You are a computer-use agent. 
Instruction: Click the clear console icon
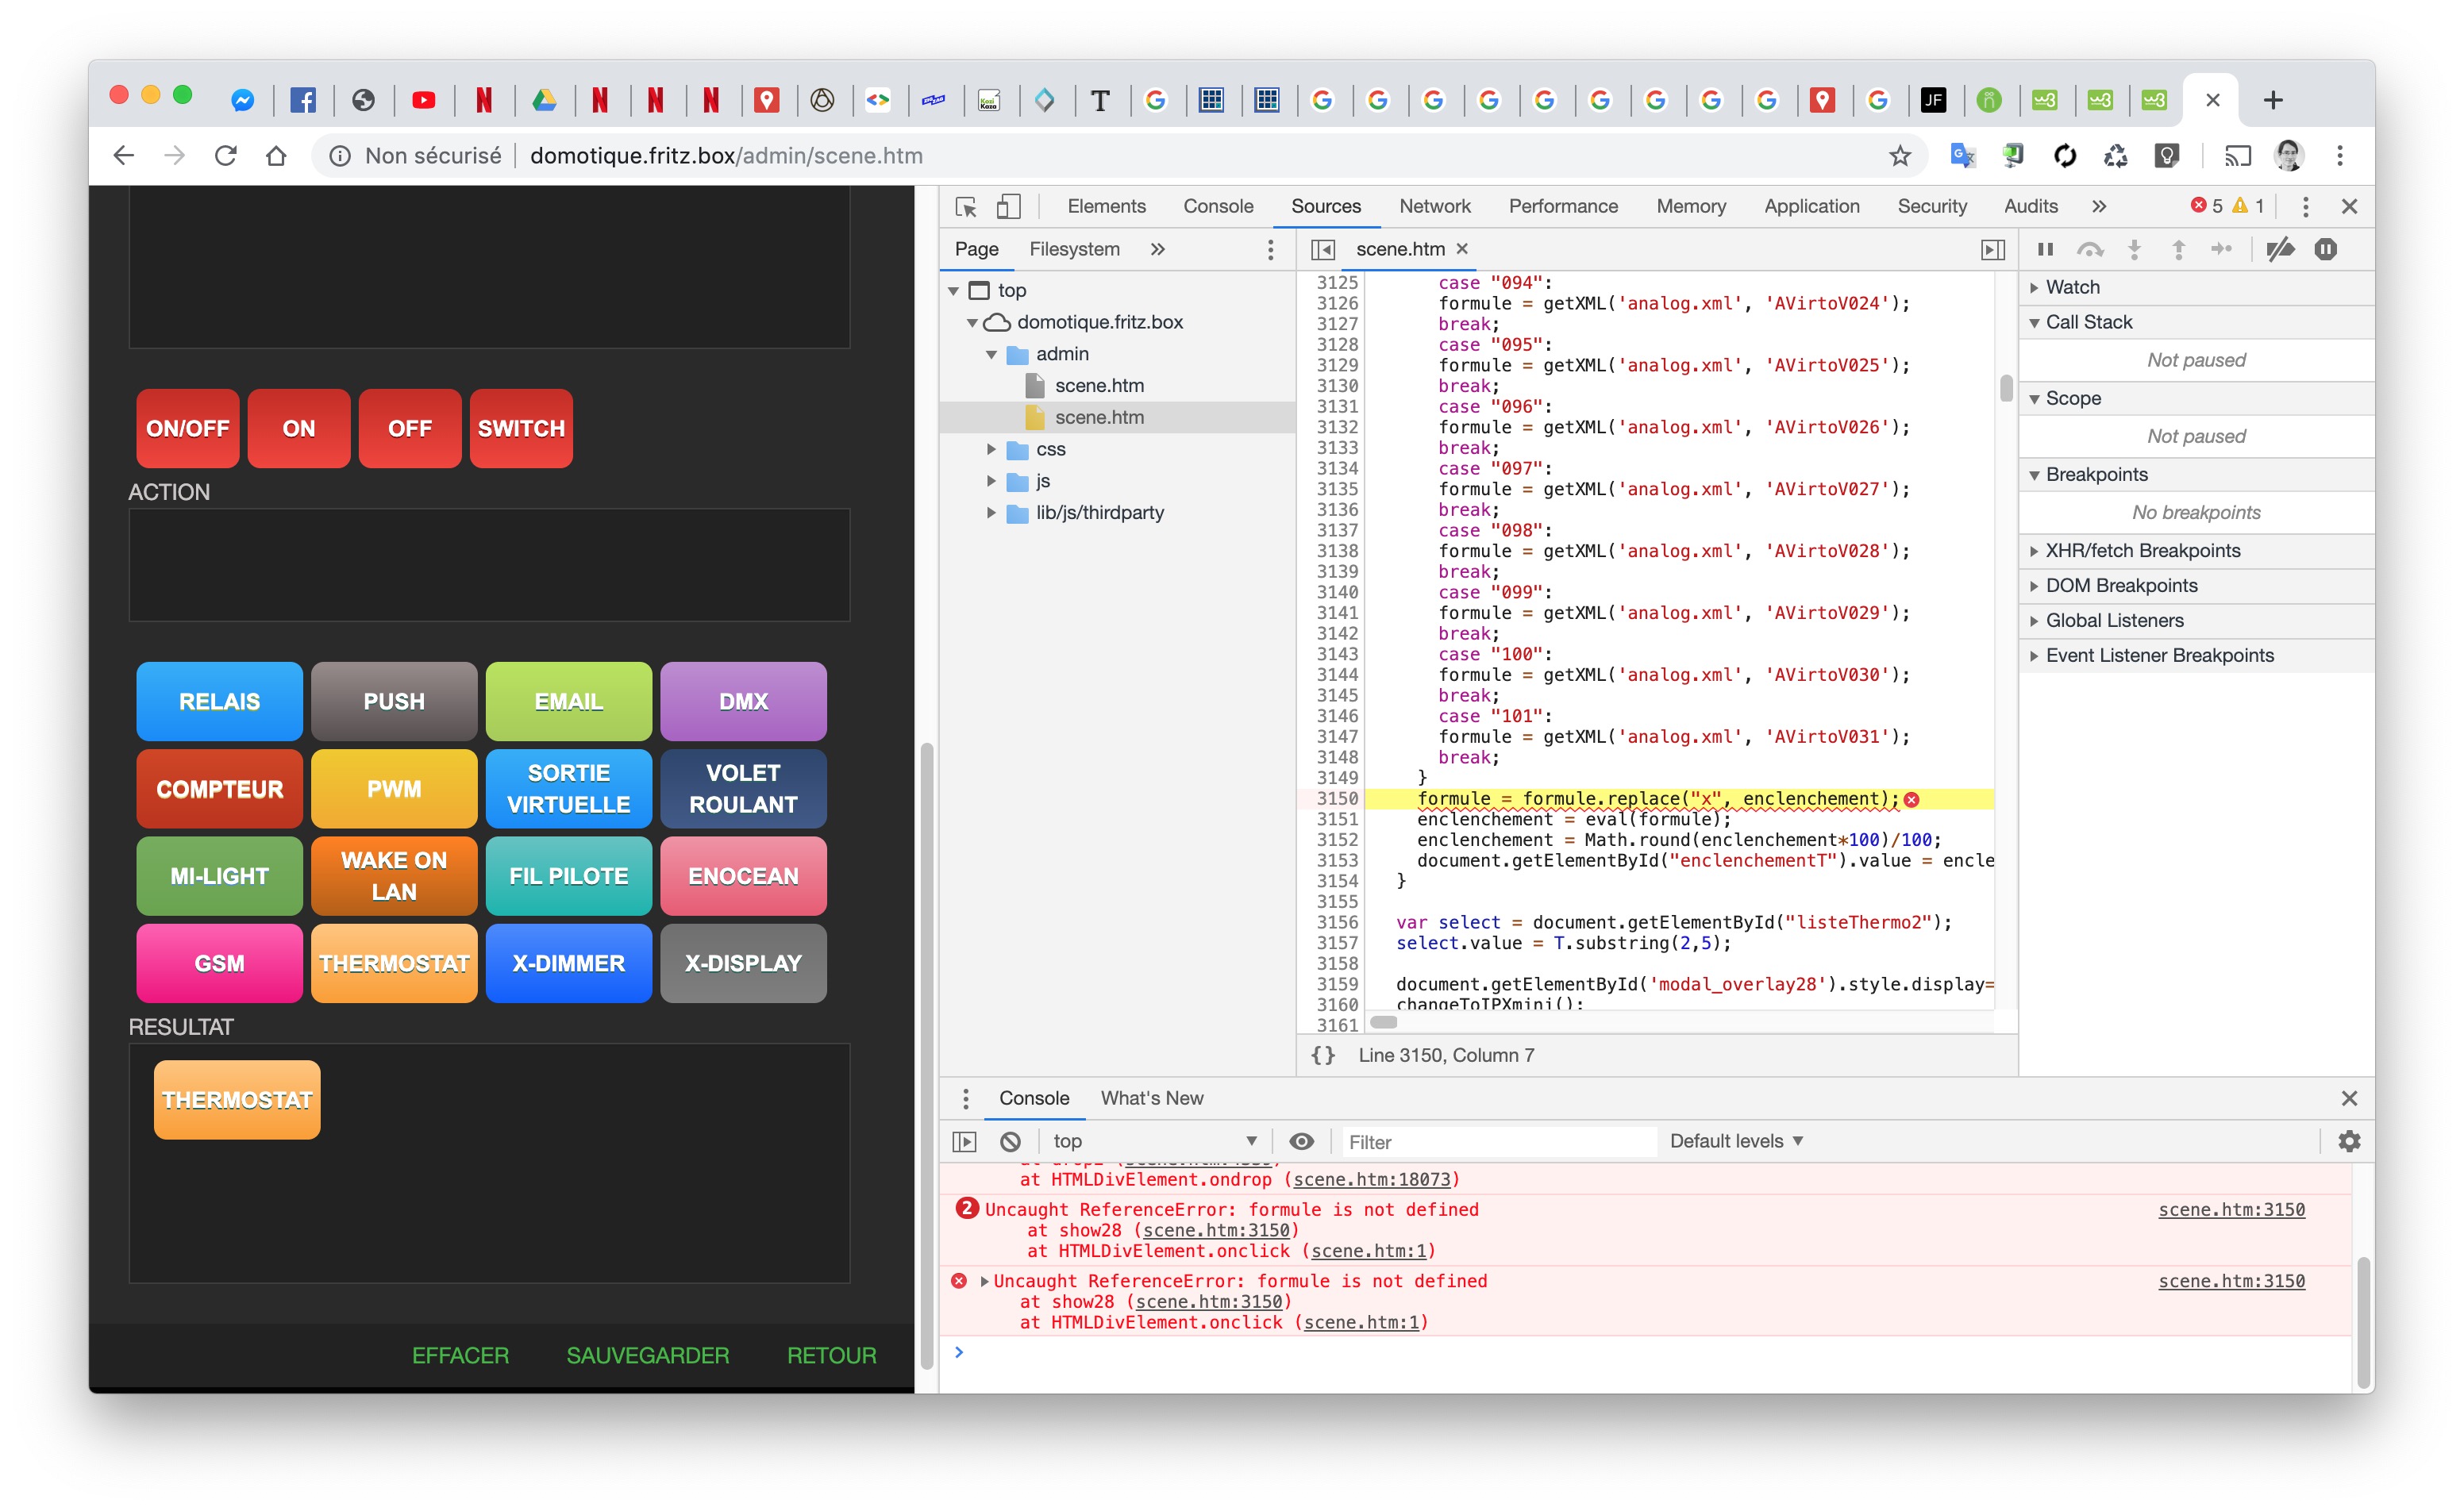[1010, 1141]
